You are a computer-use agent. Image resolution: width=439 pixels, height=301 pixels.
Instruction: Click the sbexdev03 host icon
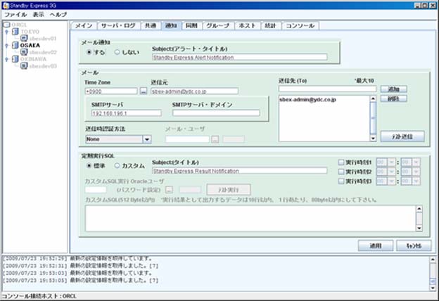coord(24,66)
